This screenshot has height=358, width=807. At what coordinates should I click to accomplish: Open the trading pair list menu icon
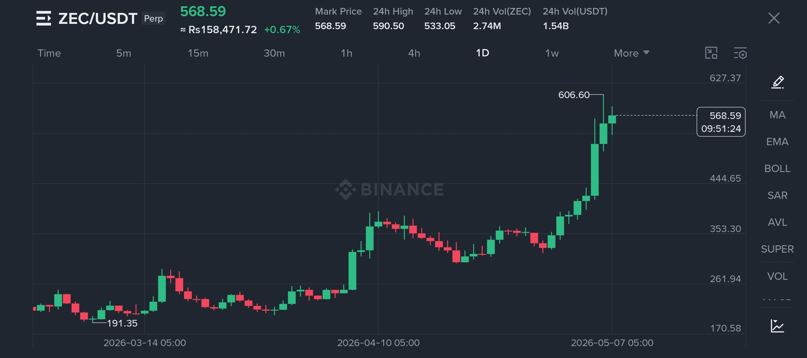tap(44, 18)
